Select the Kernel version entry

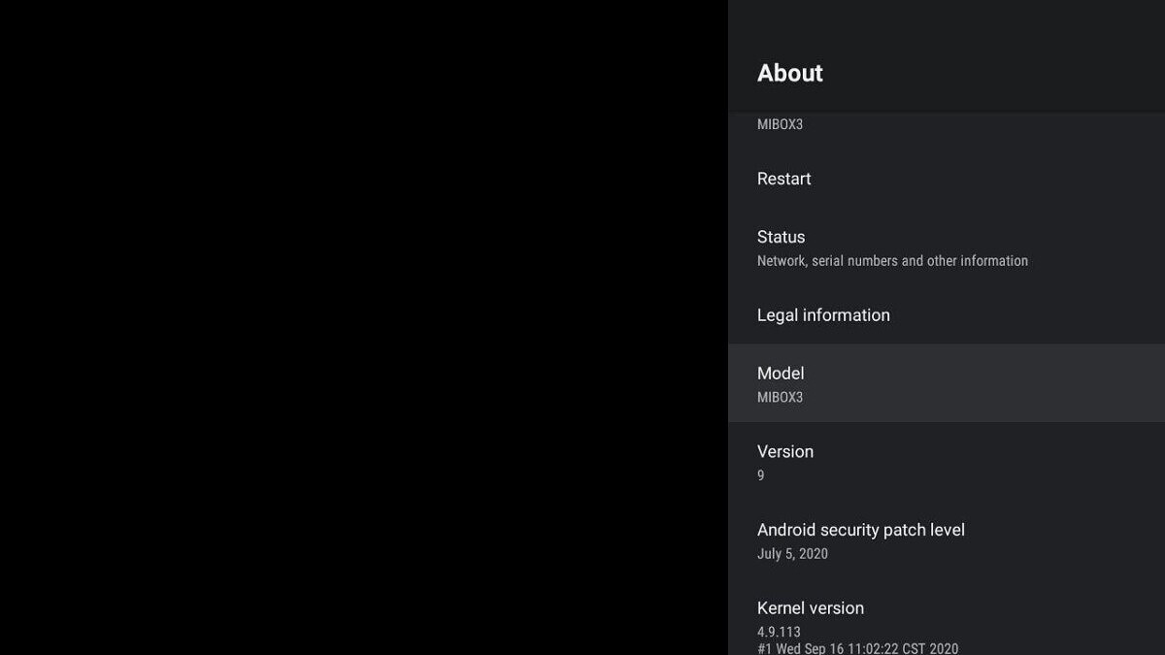811,608
